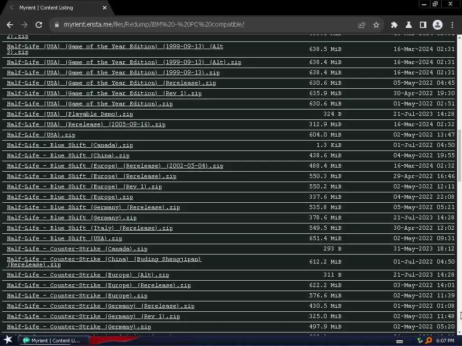
Task: Download Blue Shift (Europe) (Rerelease) (2002-05-04).zip
Action: [x=115, y=166]
